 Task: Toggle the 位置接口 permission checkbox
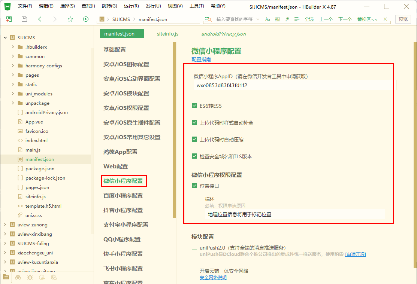pos(194,186)
